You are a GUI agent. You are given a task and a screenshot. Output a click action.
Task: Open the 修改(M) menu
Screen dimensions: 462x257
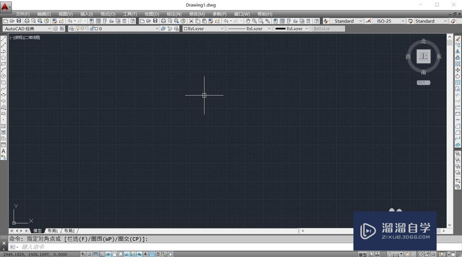click(x=197, y=14)
